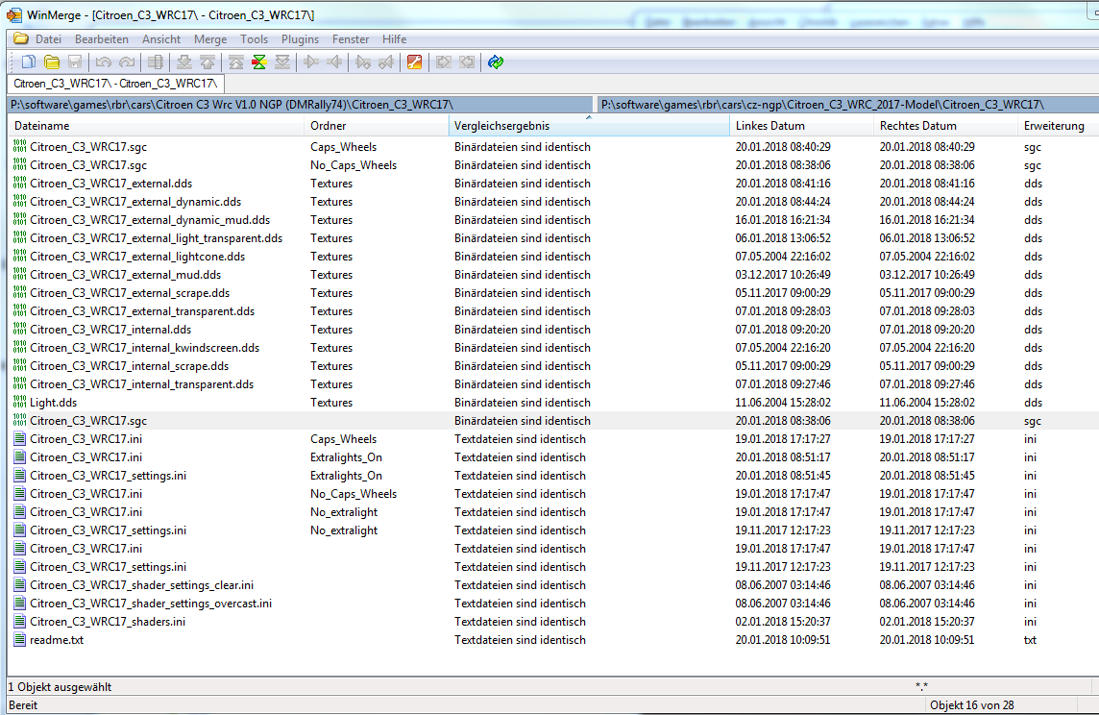Open the Ansicht menu
Screen dimensions: 1099x715
[161, 39]
